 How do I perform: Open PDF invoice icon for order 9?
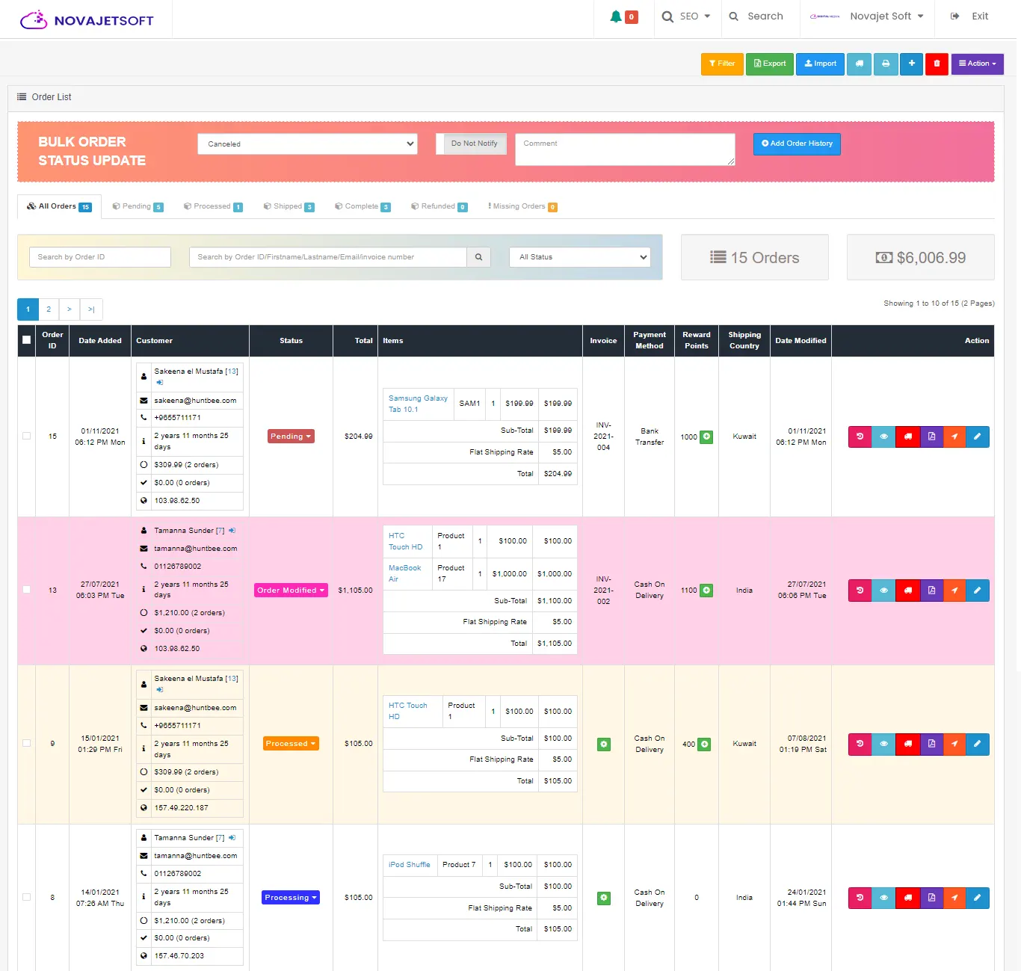pyautogui.click(x=931, y=744)
